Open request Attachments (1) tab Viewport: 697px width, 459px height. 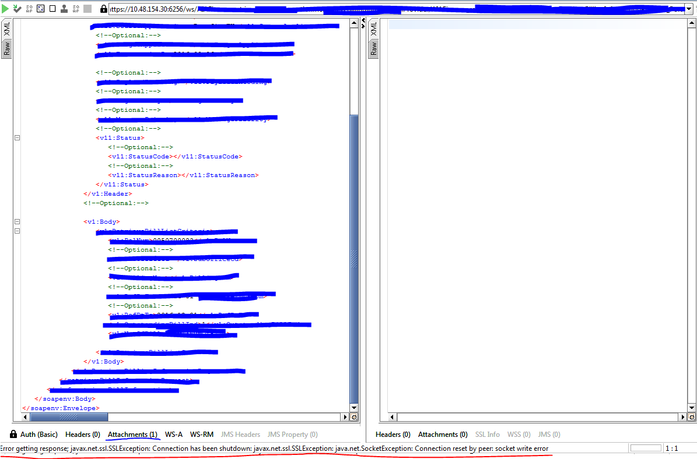coord(132,435)
